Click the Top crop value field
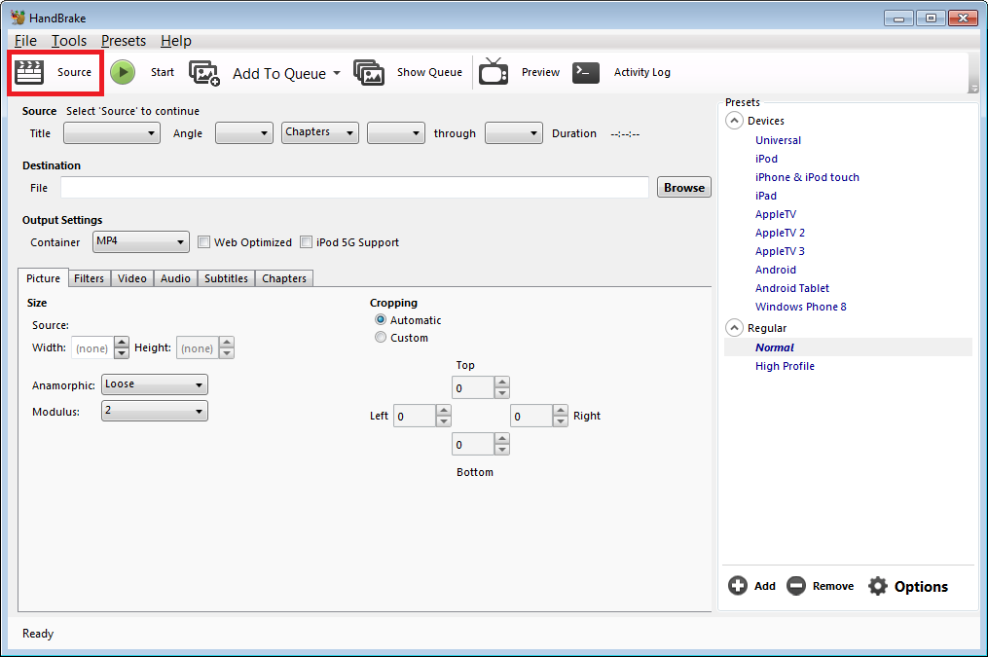Viewport: 988px width, 657px height. click(472, 387)
